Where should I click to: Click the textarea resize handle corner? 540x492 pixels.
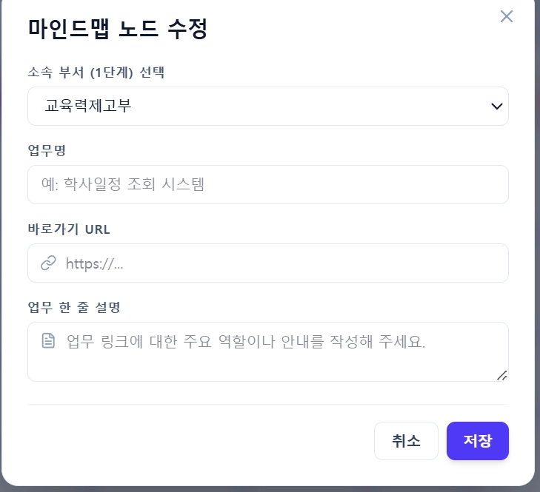(501, 375)
